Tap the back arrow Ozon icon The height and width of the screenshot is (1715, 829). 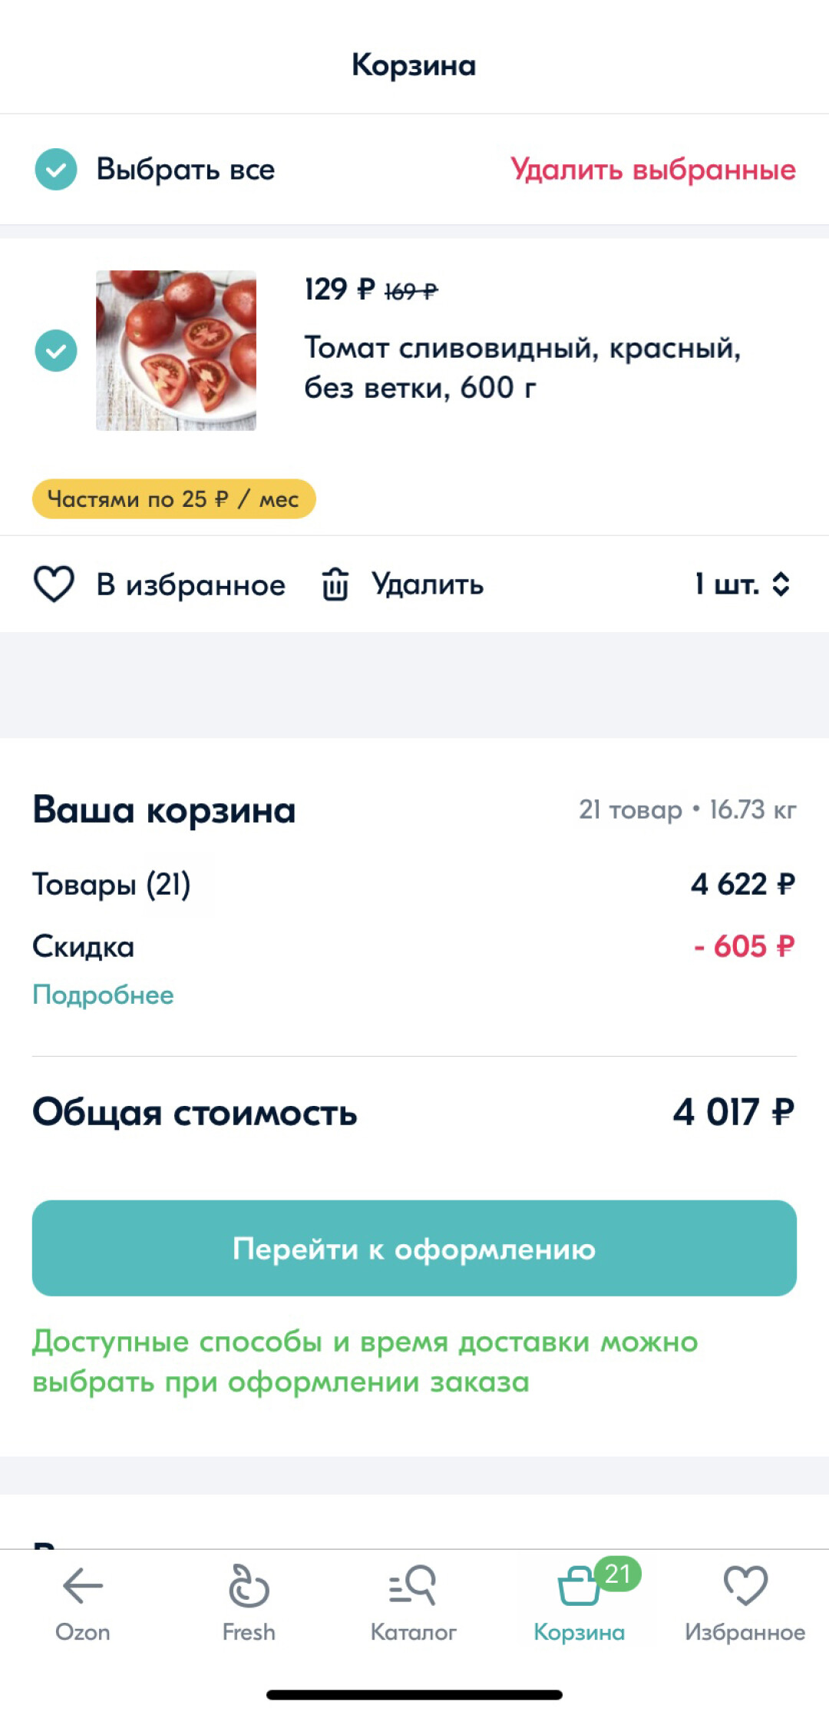(82, 1586)
